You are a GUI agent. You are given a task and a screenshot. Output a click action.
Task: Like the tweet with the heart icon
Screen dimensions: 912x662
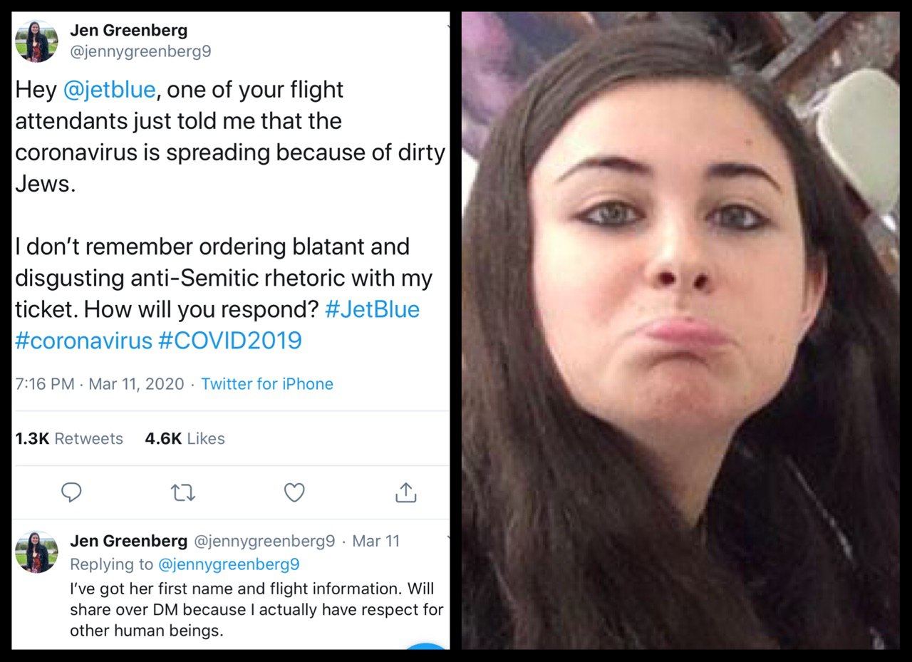[x=294, y=492]
